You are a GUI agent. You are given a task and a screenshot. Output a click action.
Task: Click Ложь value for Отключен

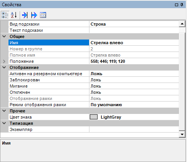[x=96, y=92]
